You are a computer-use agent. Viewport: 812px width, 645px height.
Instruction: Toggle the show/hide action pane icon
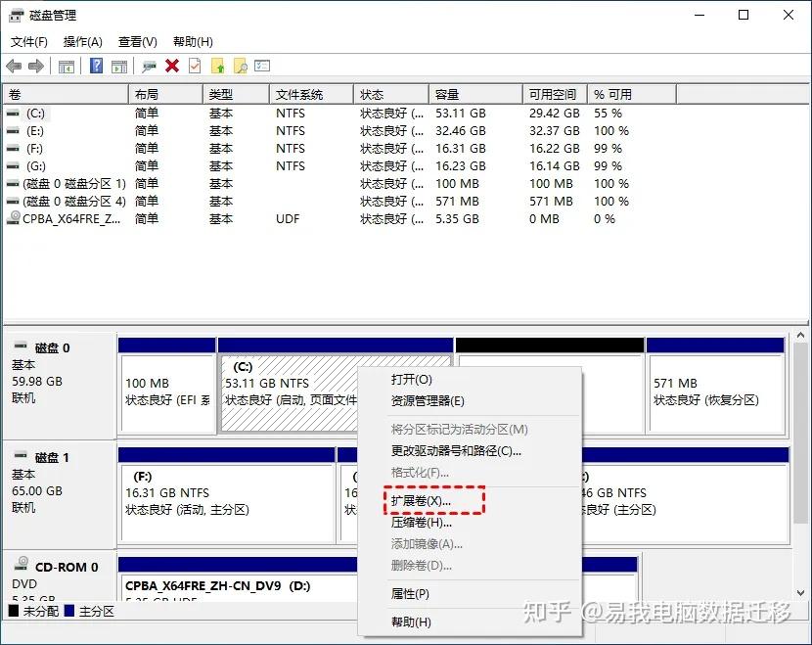(119, 66)
